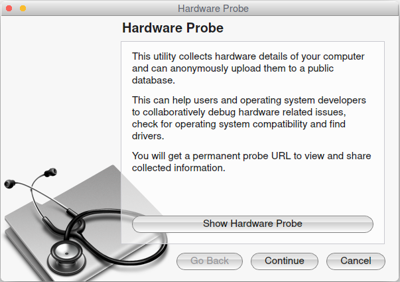
Task: Click the word "database." in the description
Action: coord(153,80)
